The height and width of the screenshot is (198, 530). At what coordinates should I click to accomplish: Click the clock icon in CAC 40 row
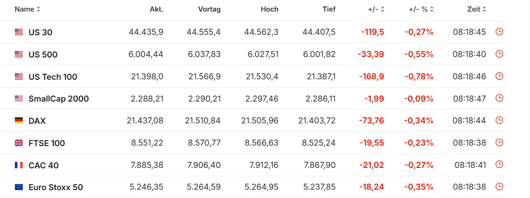(x=500, y=165)
